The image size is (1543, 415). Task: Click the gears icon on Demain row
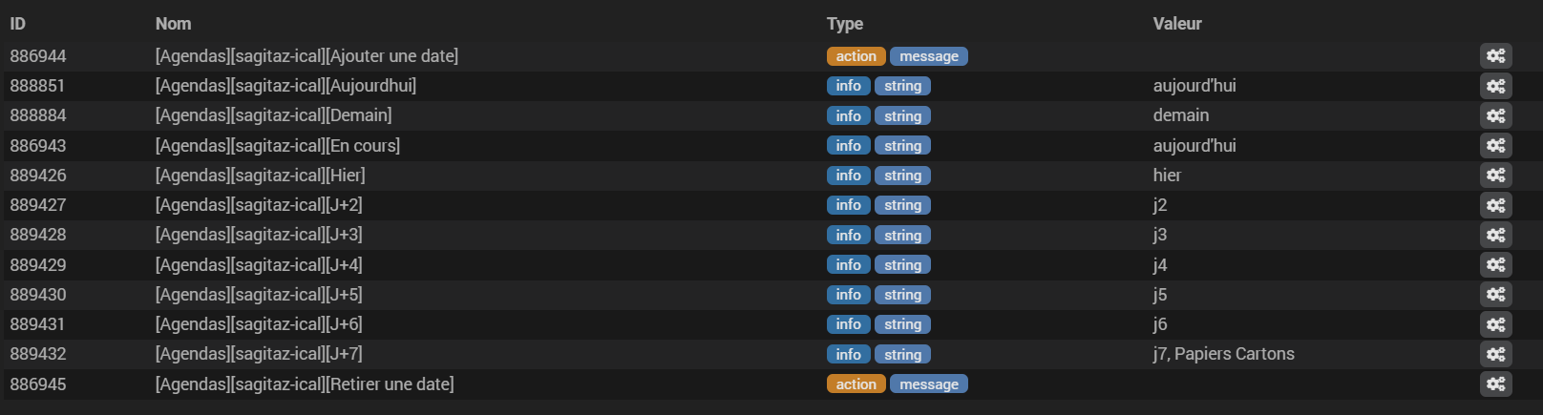pyautogui.click(x=1495, y=115)
